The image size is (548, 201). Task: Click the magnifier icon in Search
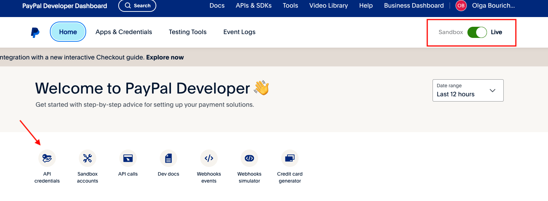[x=128, y=6]
